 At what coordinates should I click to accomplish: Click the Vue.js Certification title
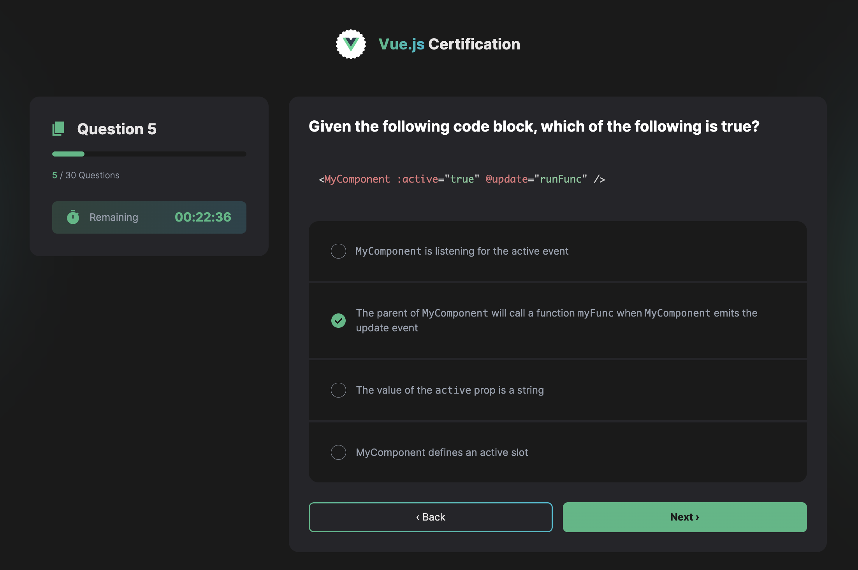pyautogui.click(x=449, y=44)
